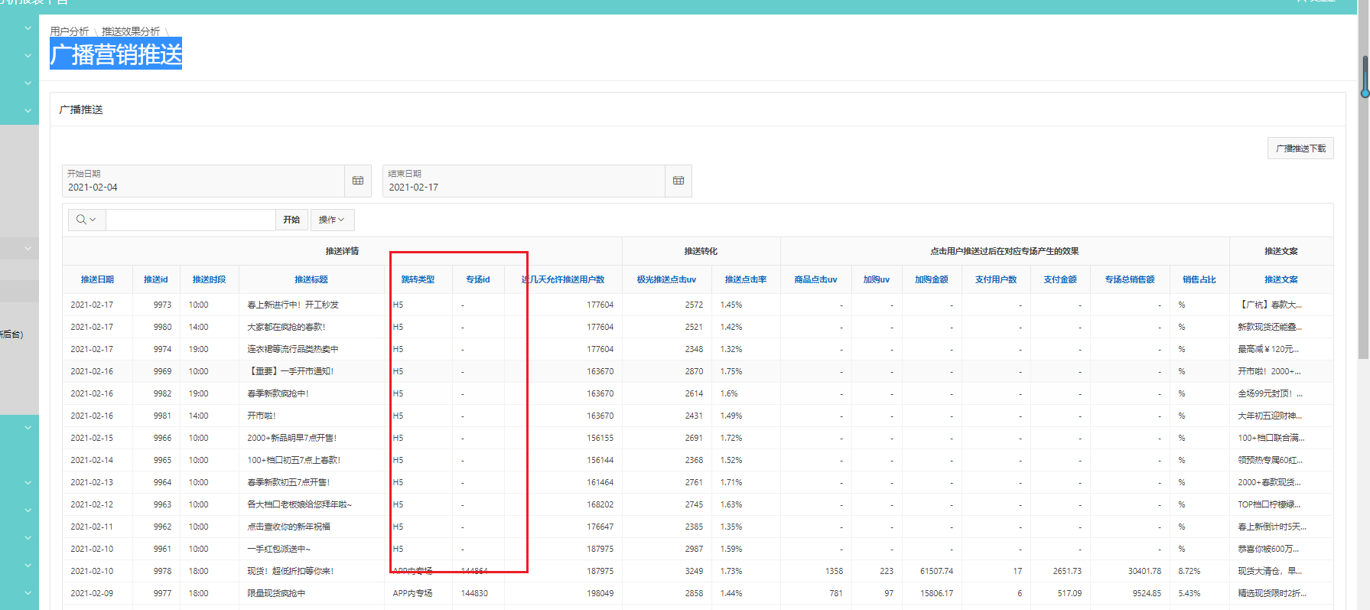This screenshot has height=610, width=1370.
Task: Select the 广播营销推送 page title
Action: click(x=116, y=54)
